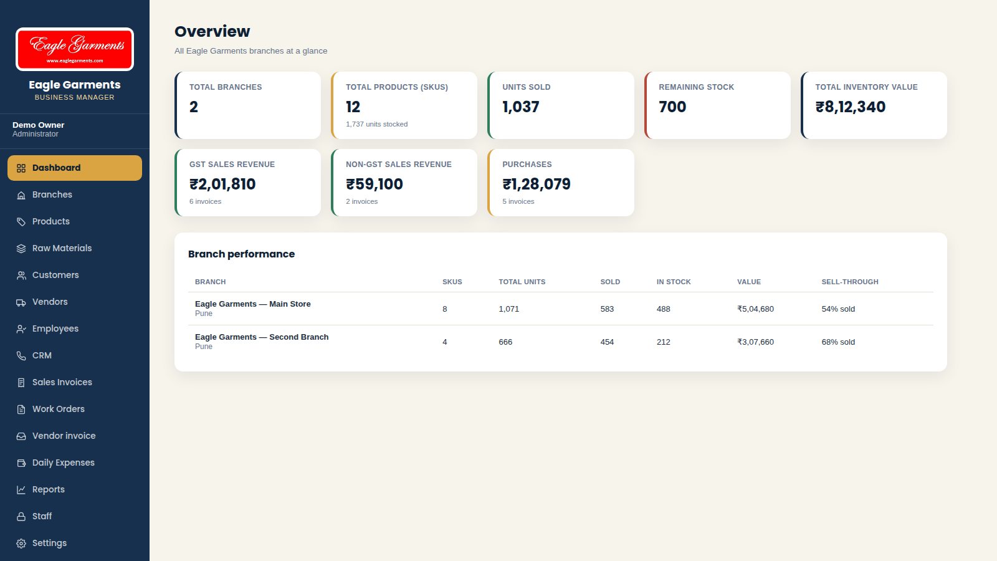Image resolution: width=997 pixels, height=561 pixels.
Task: Click the Customers people icon
Action: coord(21,276)
